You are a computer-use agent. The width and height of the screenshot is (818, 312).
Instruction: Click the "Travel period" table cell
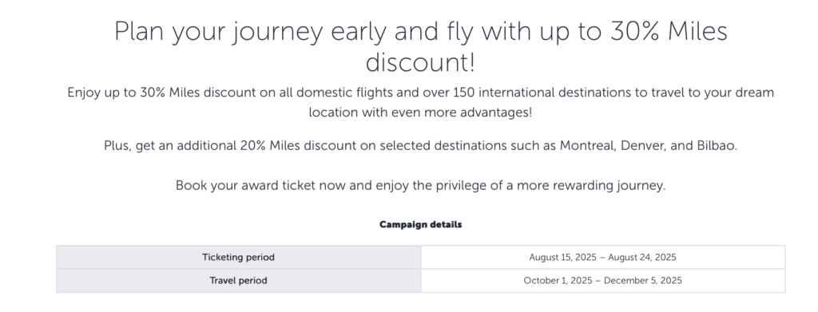pyautogui.click(x=238, y=281)
